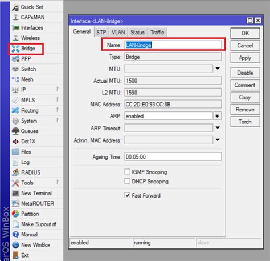Screen dimensions: 270x261
Task: Open the PPP menu icon
Action: (x=15, y=59)
